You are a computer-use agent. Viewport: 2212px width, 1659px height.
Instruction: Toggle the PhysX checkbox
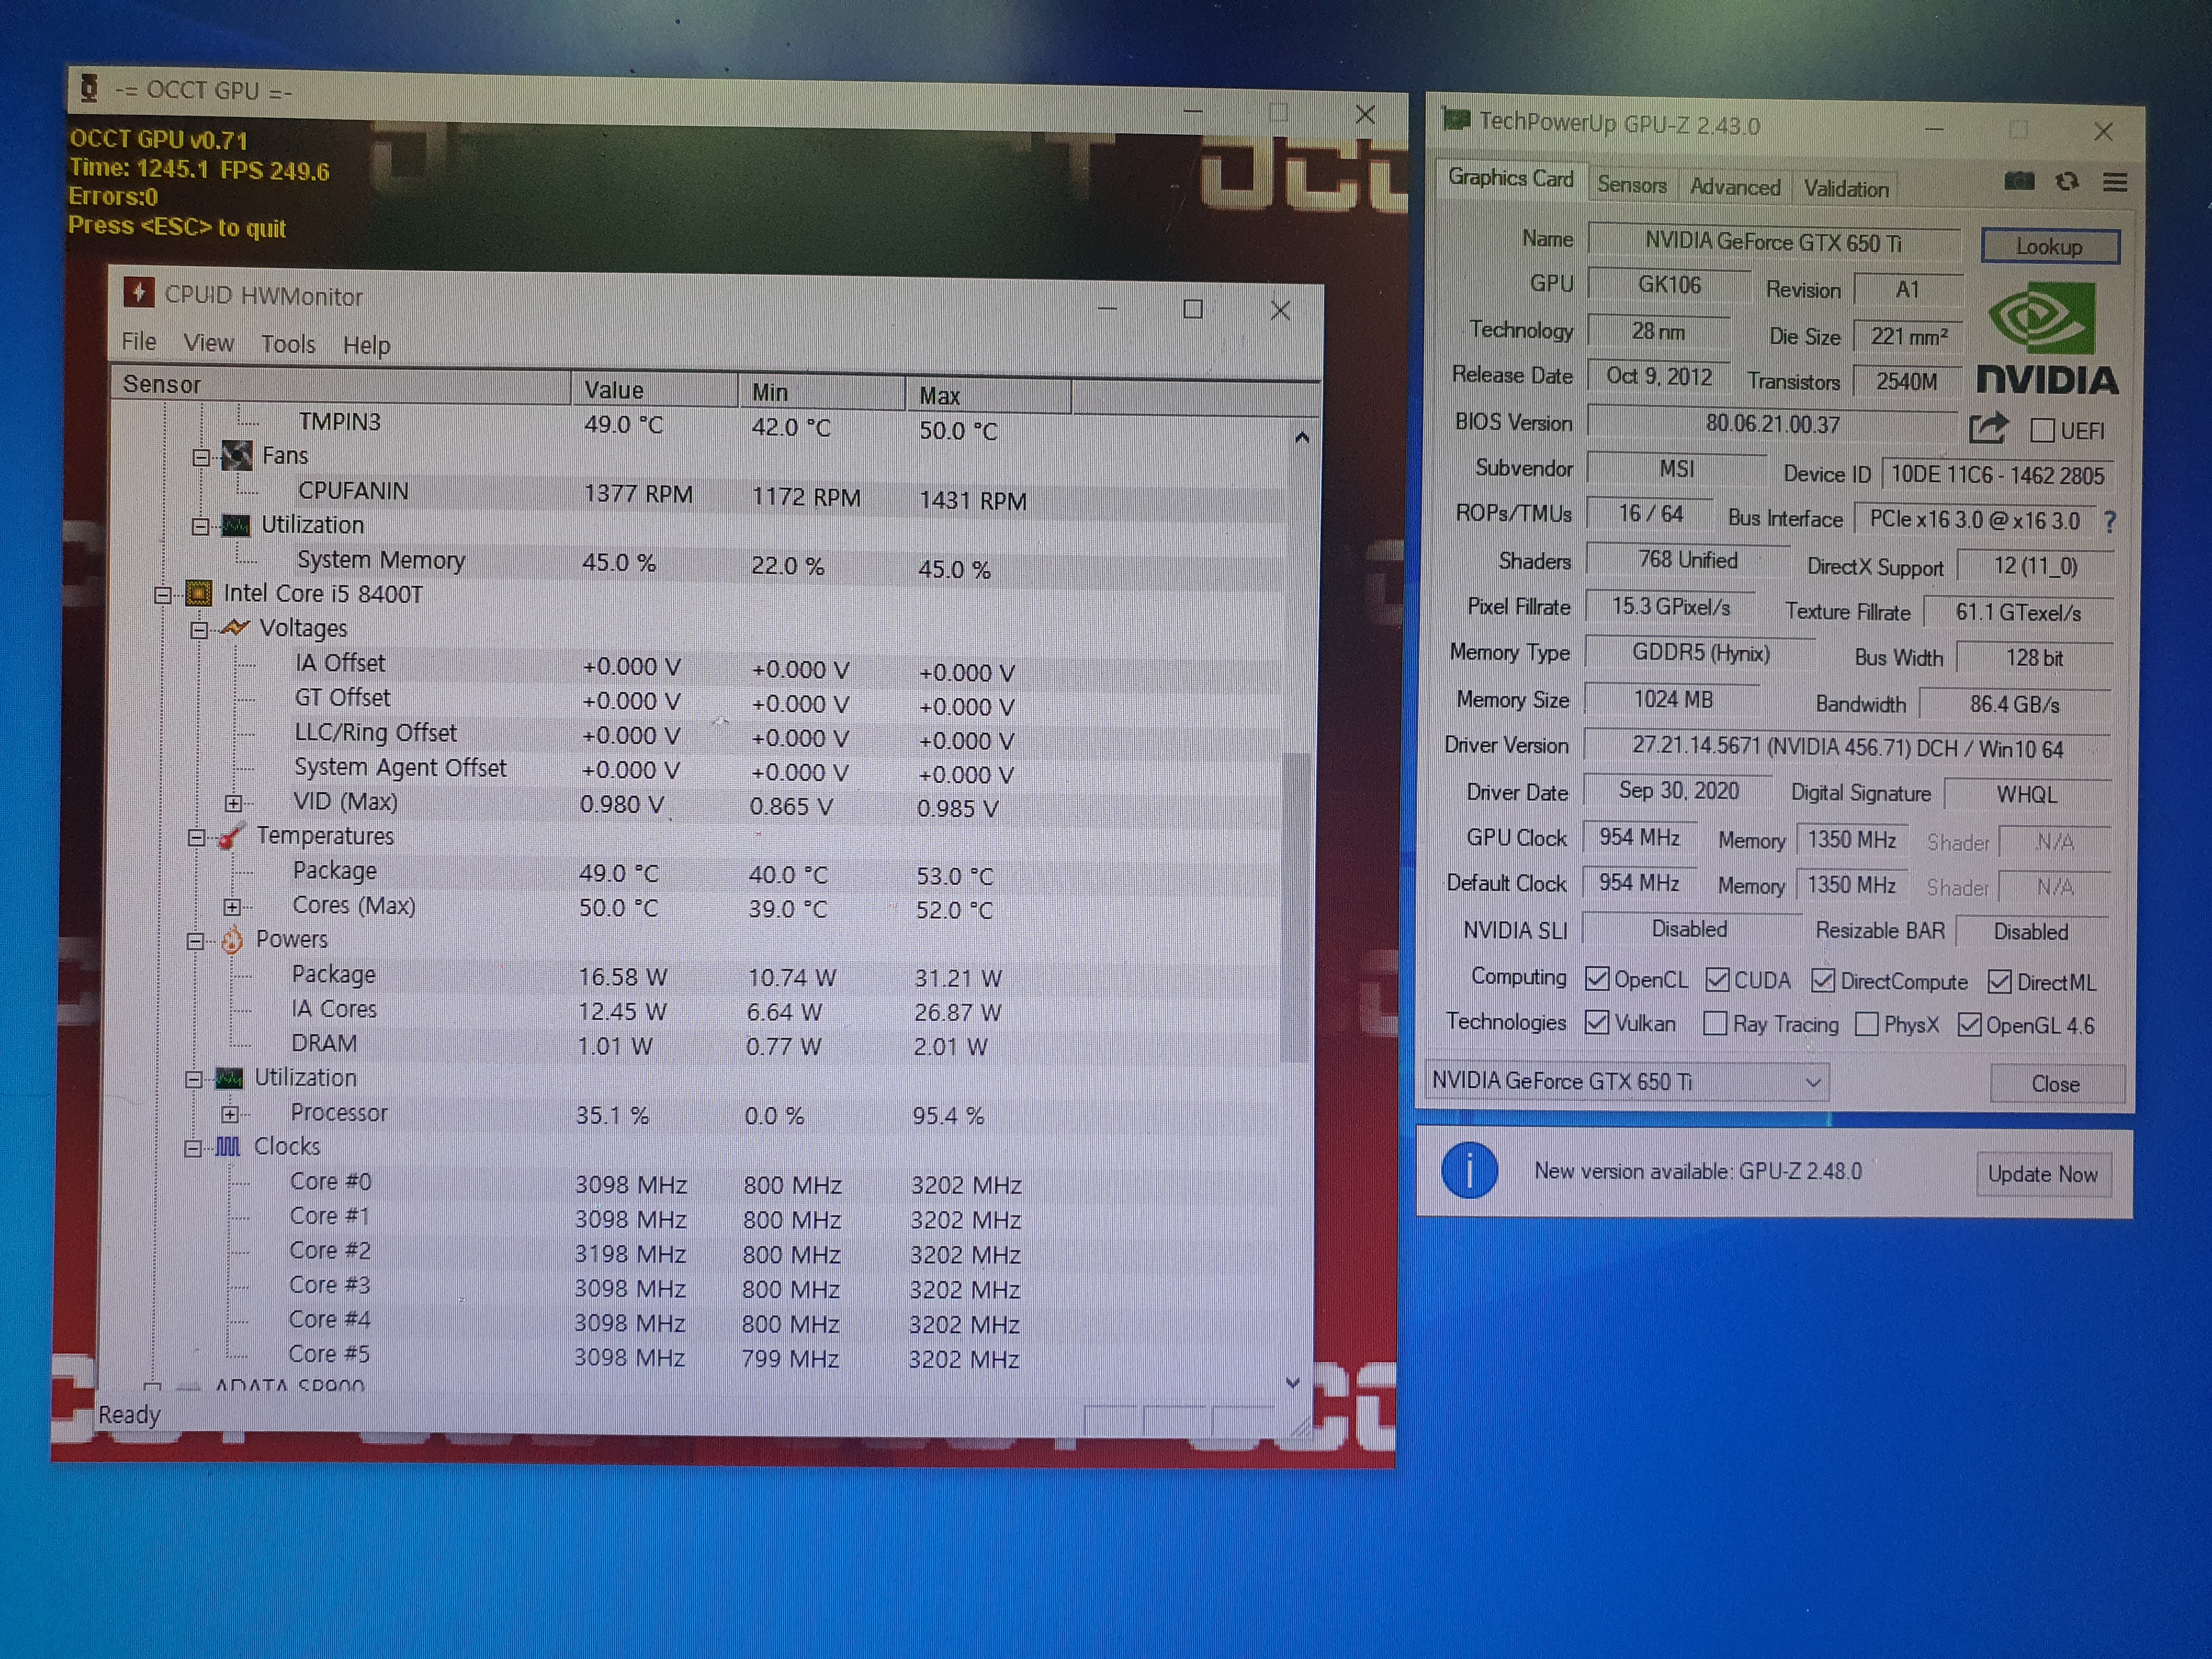click(1866, 1024)
